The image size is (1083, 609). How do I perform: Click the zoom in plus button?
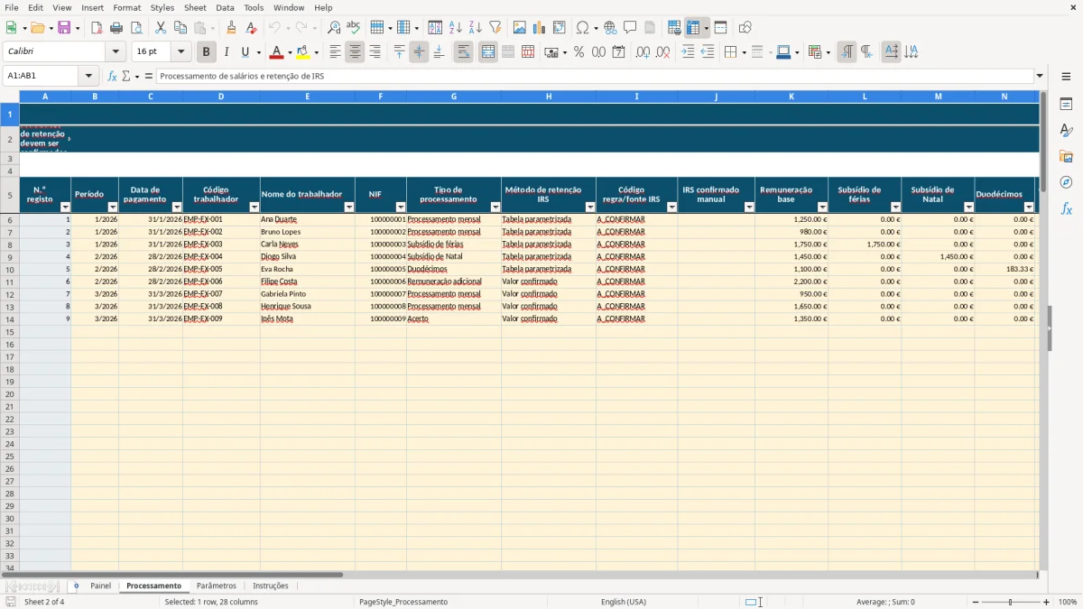point(1047,602)
